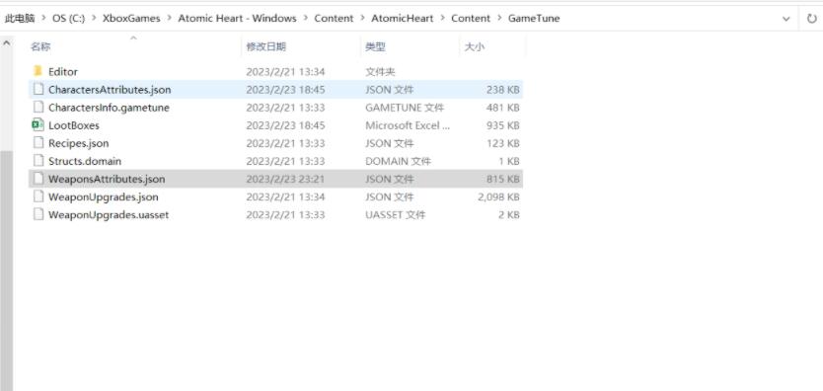Select the WeaponsAttributes.json file row

click(275, 179)
